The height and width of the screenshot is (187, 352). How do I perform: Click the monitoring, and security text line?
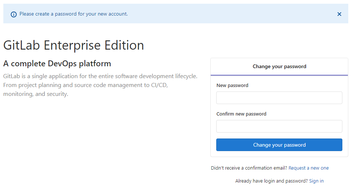[x=36, y=94]
